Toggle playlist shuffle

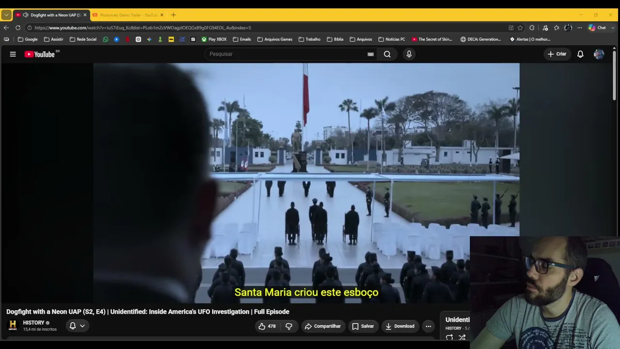tap(462, 337)
